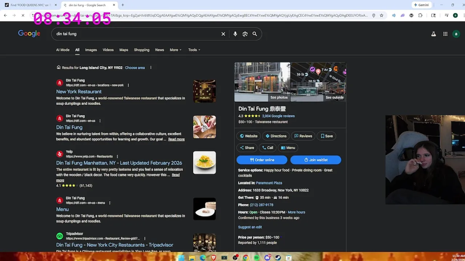Open Discord from the taskbar
Viewport: 465px width, 261px height.
(x=267, y=258)
